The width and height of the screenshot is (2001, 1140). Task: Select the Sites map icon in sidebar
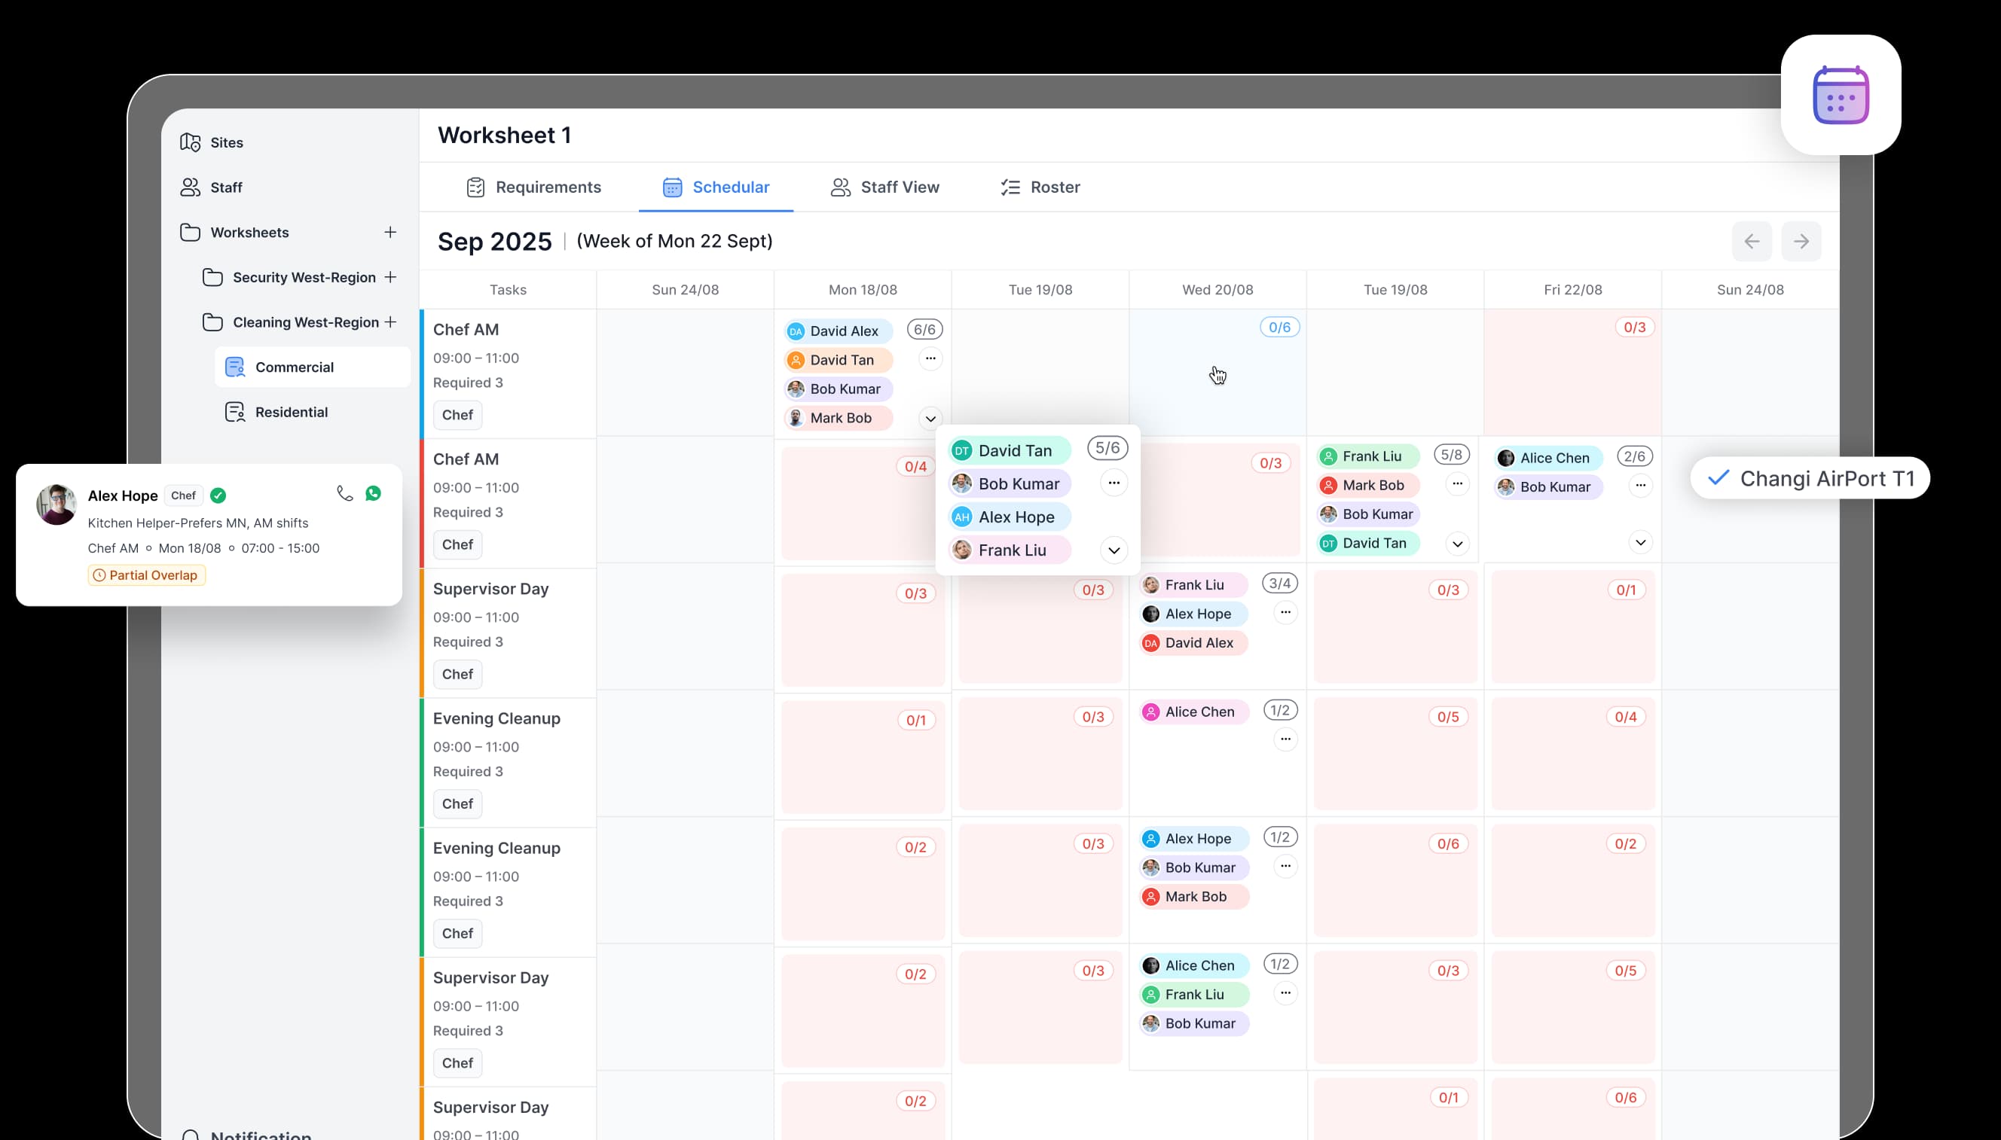click(x=191, y=142)
